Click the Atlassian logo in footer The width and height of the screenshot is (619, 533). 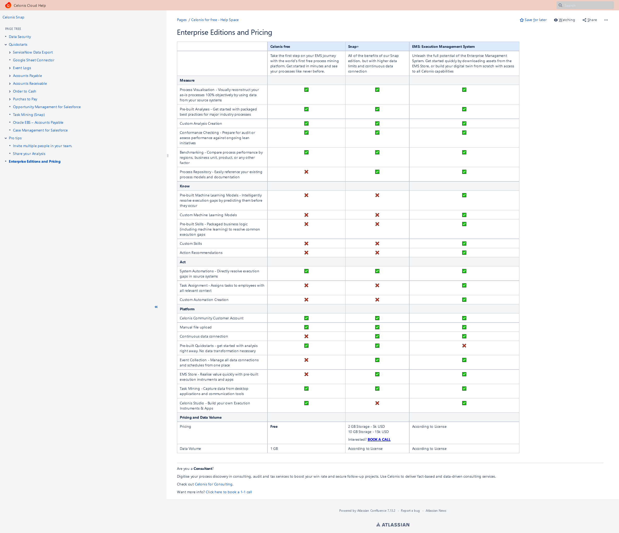coord(393,525)
